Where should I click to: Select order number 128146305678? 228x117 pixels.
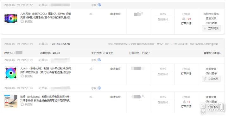[60, 44]
